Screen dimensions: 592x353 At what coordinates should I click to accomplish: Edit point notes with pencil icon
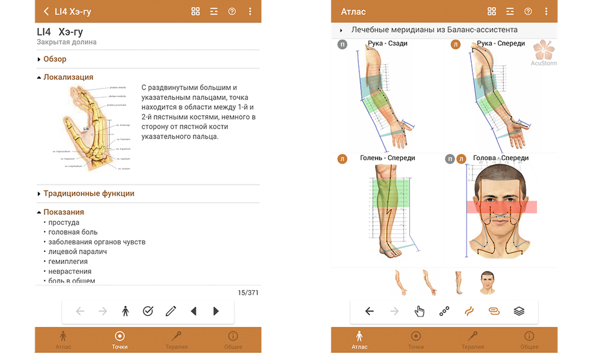[x=171, y=311]
